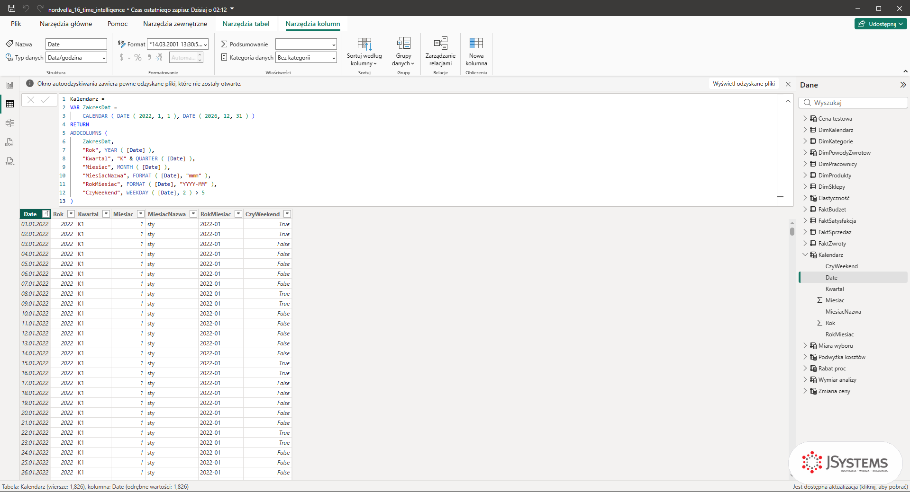Click the Udostępnij button
Viewport: 910px width, 492px height.
tap(881, 24)
